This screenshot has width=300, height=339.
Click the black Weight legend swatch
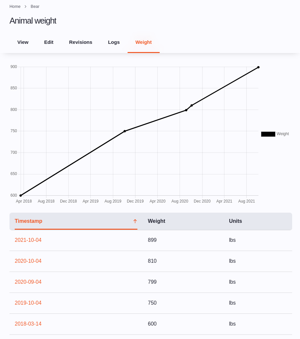pos(268,134)
